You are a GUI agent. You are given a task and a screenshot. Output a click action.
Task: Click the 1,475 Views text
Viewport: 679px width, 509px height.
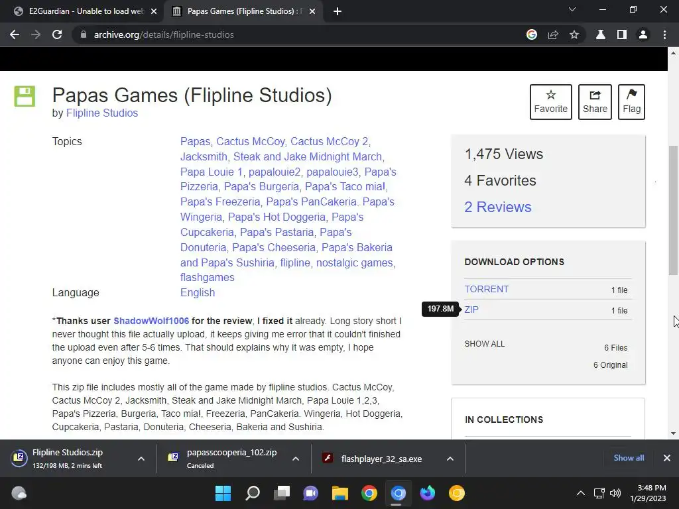point(504,154)
